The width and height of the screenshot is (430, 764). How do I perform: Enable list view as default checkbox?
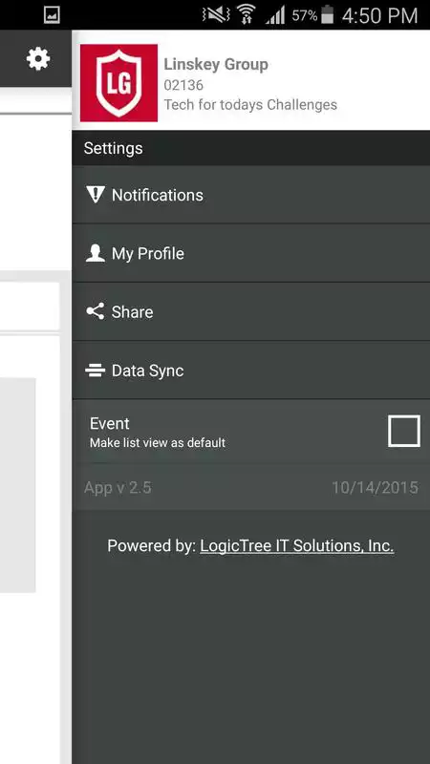(x=403, y=431)
